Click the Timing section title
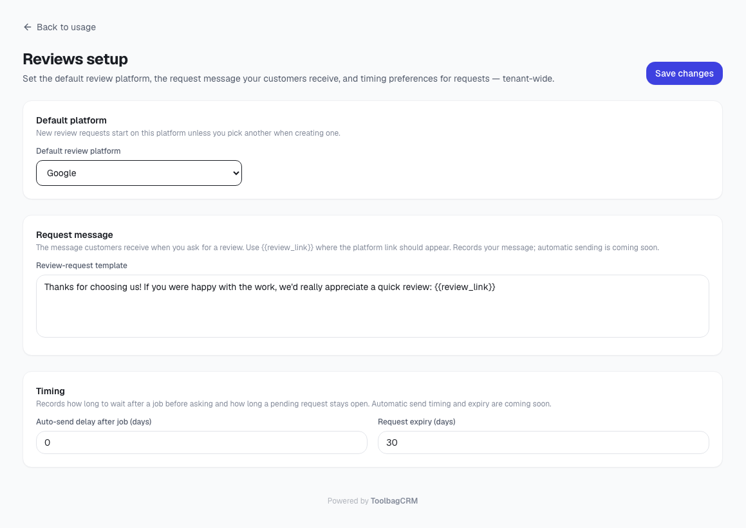The image size is (746, 528). pos(50,391)
